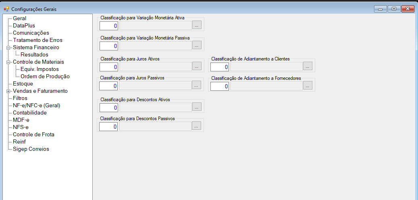The width and height of the screenshot is (418, 200).
Task: Expand the Vendas e Faturamento node
Action: point(8,91)
